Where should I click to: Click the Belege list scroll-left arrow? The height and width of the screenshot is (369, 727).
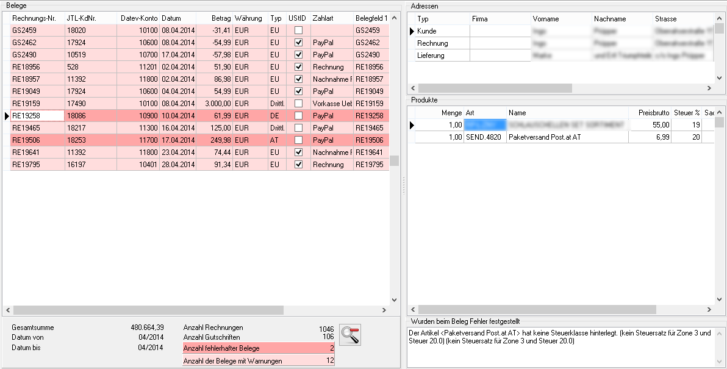[x=7, y=310]
